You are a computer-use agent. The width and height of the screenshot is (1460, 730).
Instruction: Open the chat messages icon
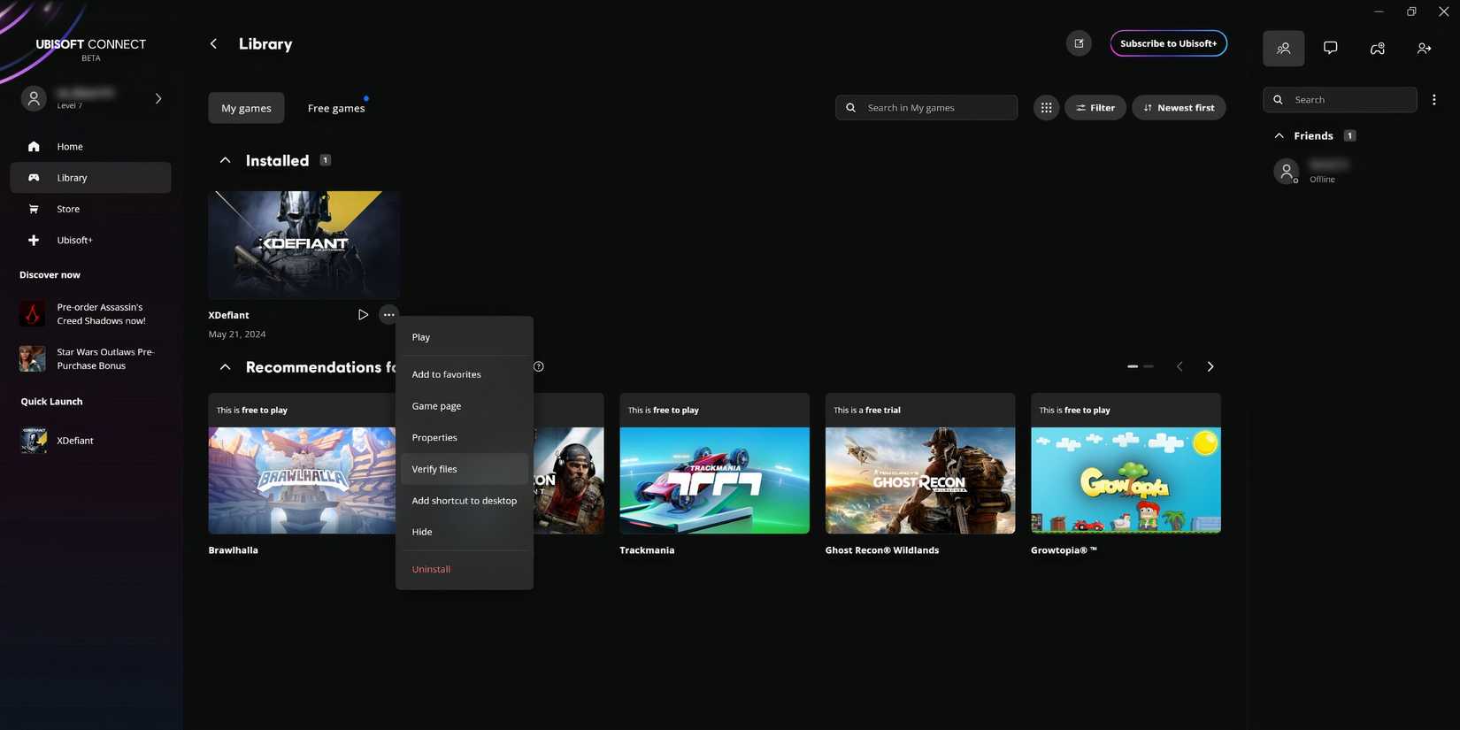tap(1330, 49)
